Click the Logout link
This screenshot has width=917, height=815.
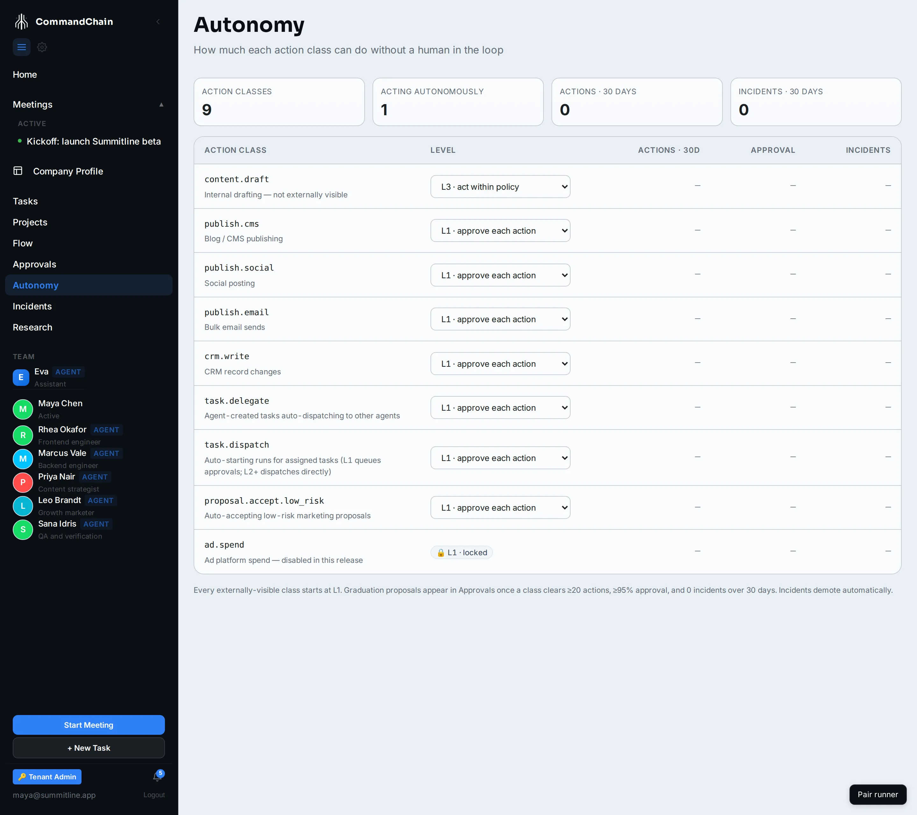(x=154, y=795)
